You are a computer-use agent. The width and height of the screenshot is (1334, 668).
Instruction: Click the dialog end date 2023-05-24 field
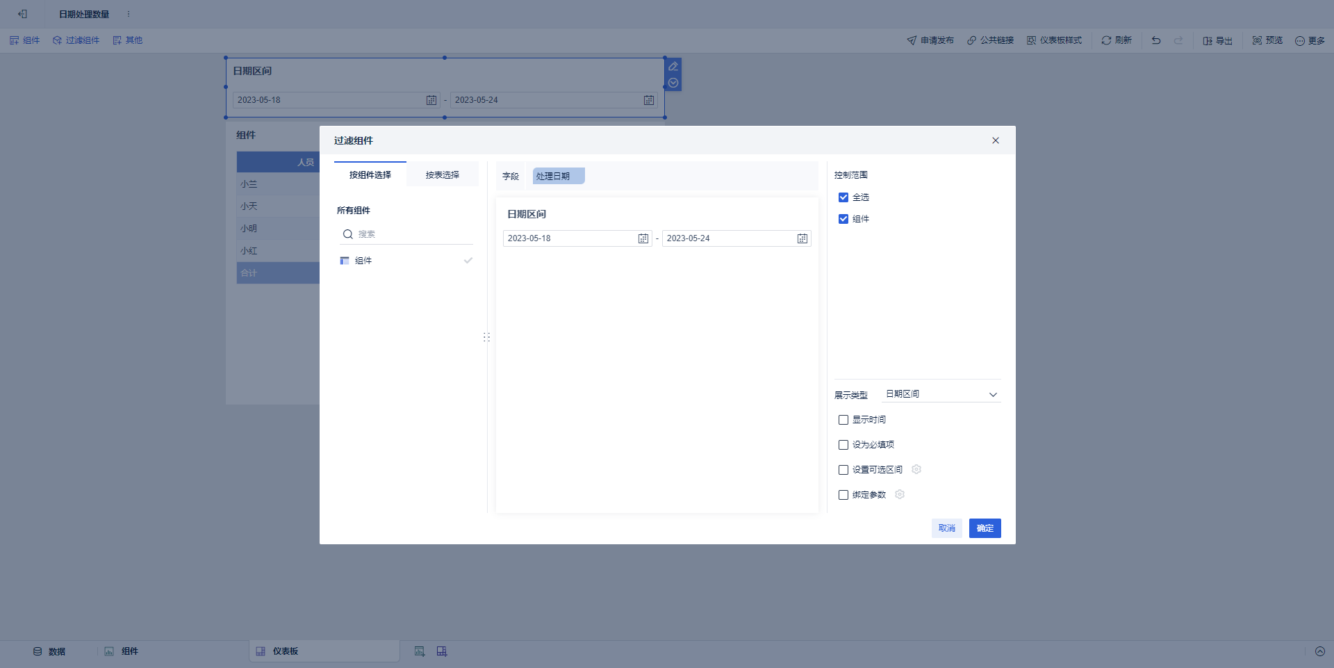tap(736, 238)
